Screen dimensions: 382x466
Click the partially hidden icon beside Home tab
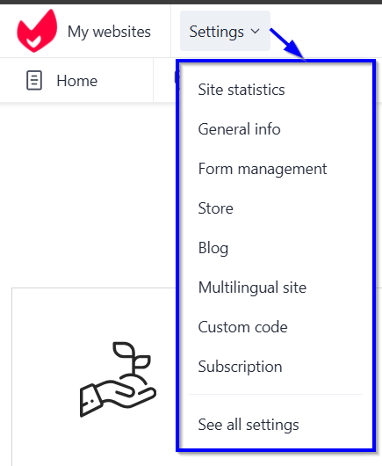point(177,77)
